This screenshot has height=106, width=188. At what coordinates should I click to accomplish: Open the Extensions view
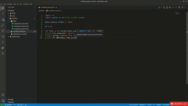point(3,31)
